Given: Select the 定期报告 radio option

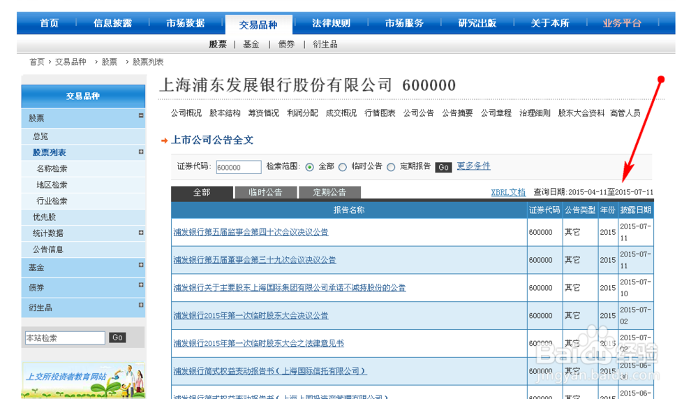Looking at the screenshot, I should pos(391,167).
